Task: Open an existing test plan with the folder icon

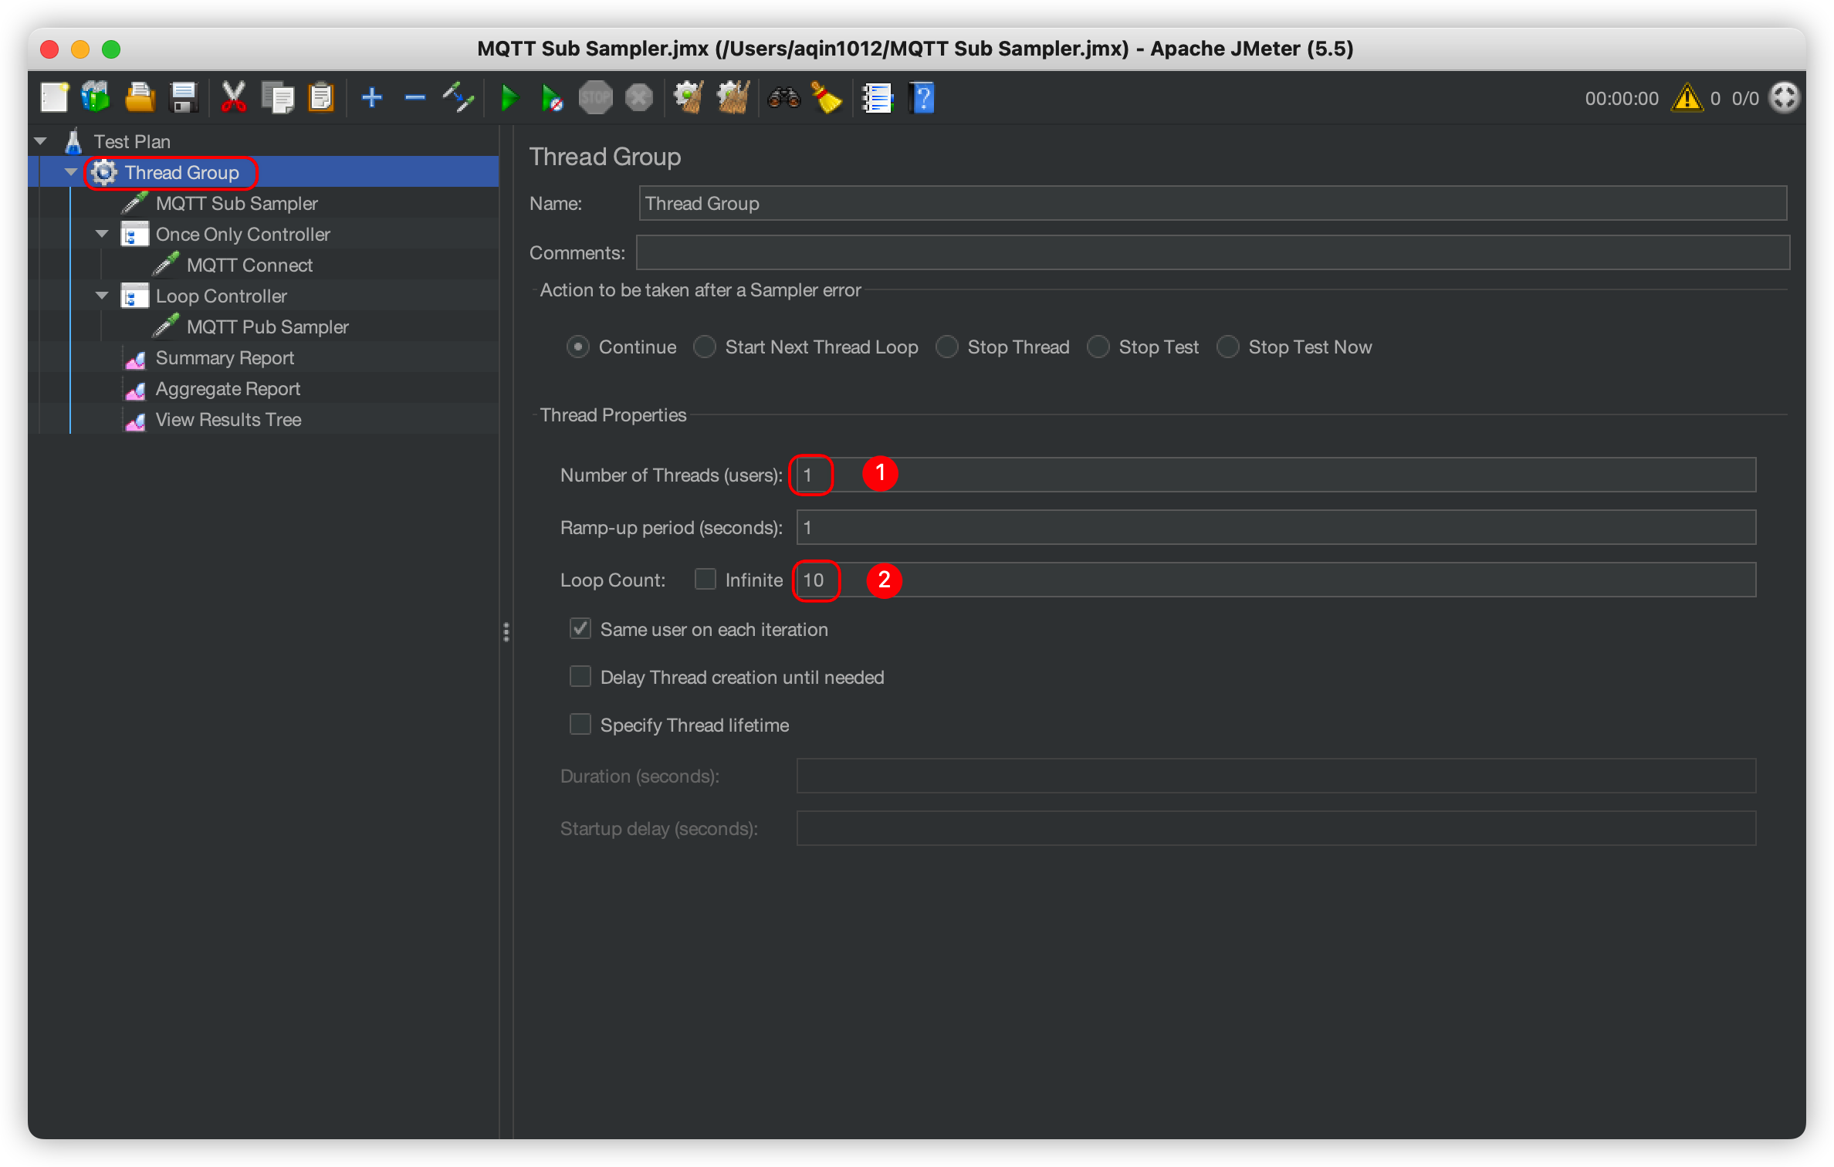Action: 139,97
